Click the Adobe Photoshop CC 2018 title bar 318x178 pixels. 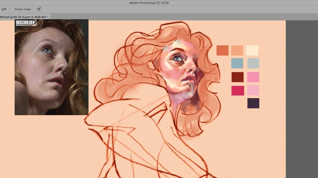[149, 3]
